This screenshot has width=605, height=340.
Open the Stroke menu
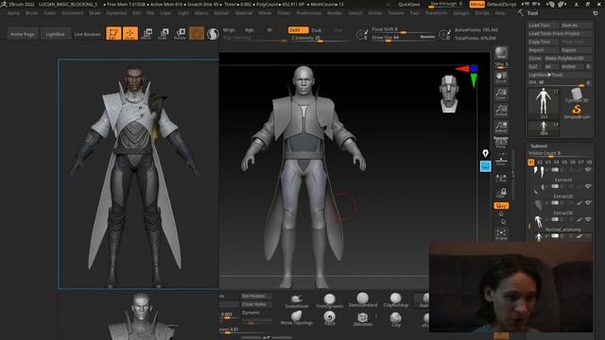374,13
